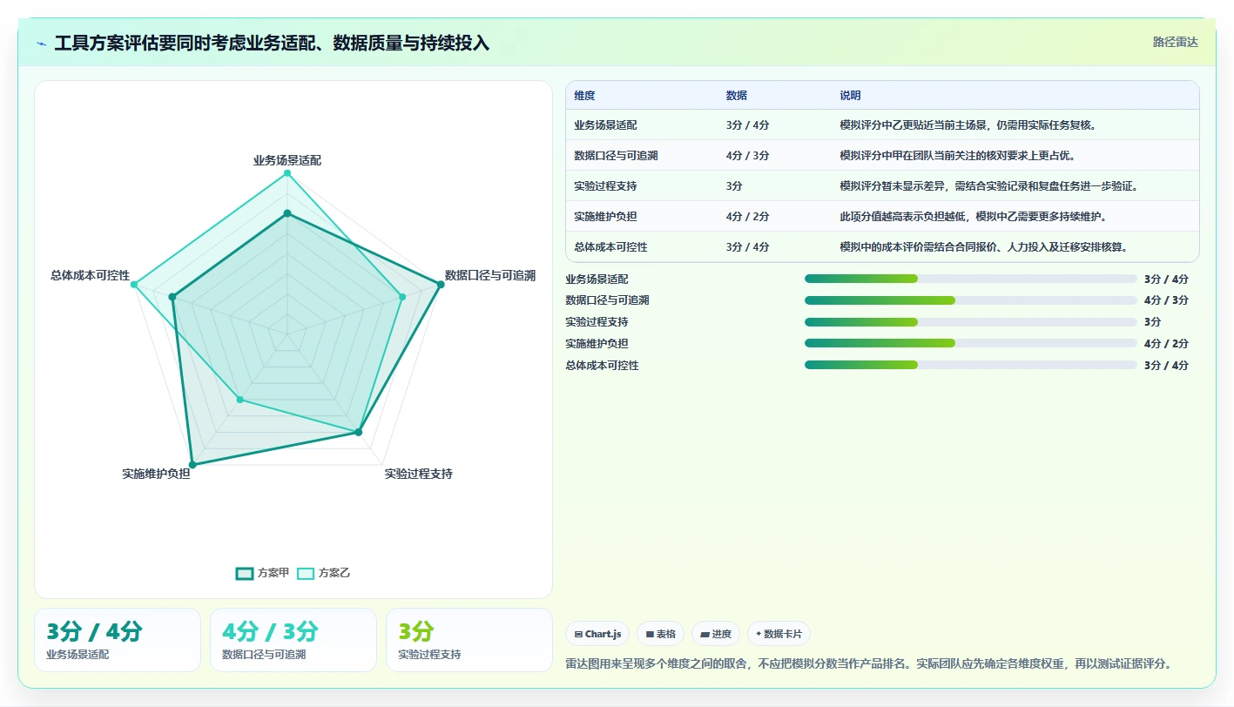Click the 路径雷达 label in the header
Image resolution: width=1234 pixels, height=707 pixels.
coord(1175,42)
